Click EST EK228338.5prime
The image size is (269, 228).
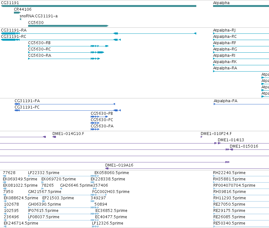pos(108,179)
